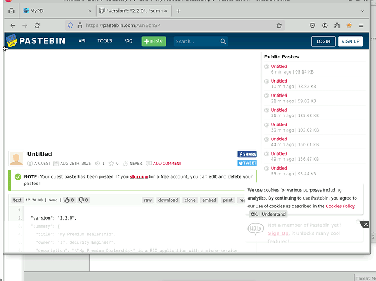
Task: Open Firefox tab overview icon
Action: click(11, 11)
